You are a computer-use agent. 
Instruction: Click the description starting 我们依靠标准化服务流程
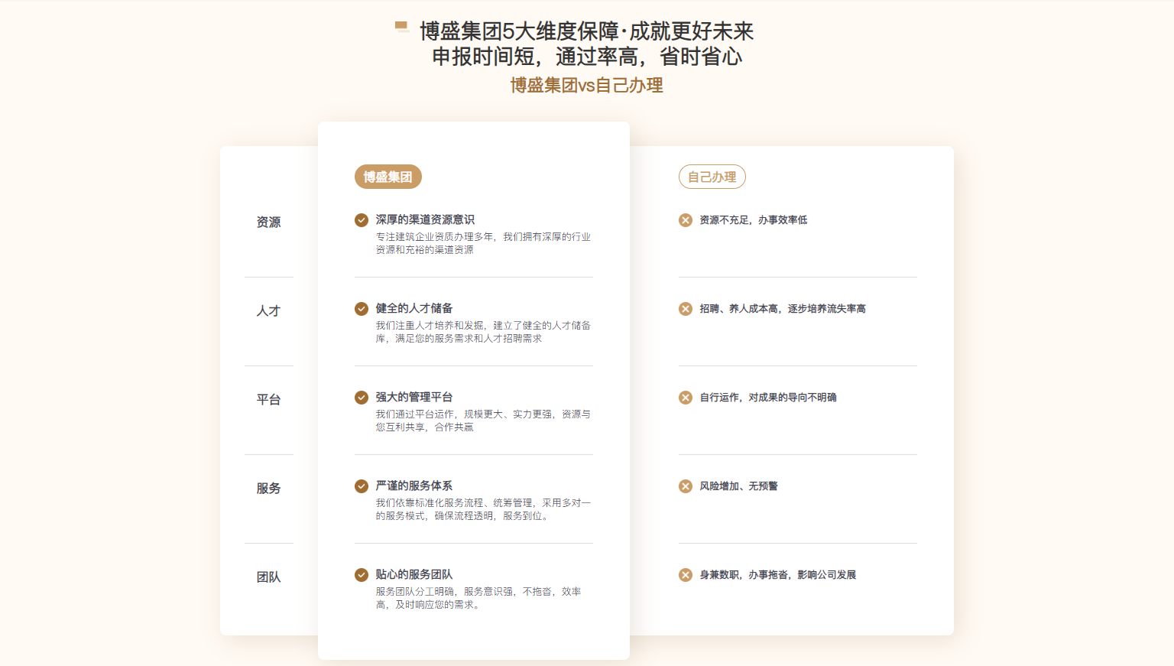(x=483, y=509)
